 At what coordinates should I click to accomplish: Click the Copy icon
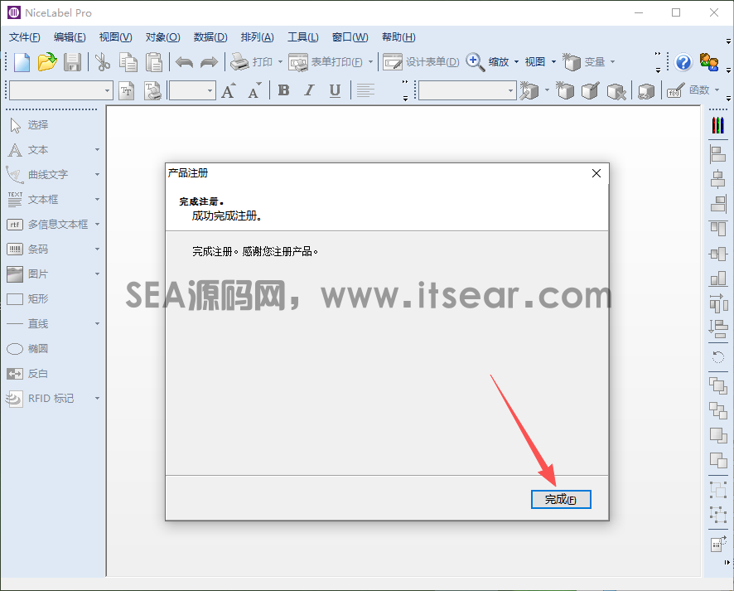pyautogui.click(x=128, y=62)
